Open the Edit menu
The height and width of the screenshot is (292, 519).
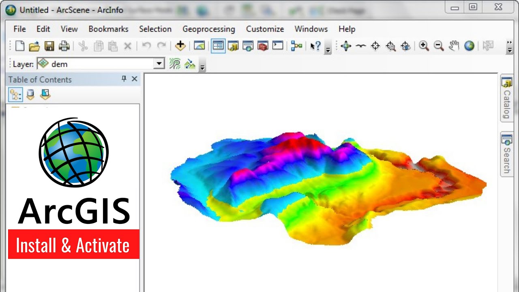pos(43,29)
